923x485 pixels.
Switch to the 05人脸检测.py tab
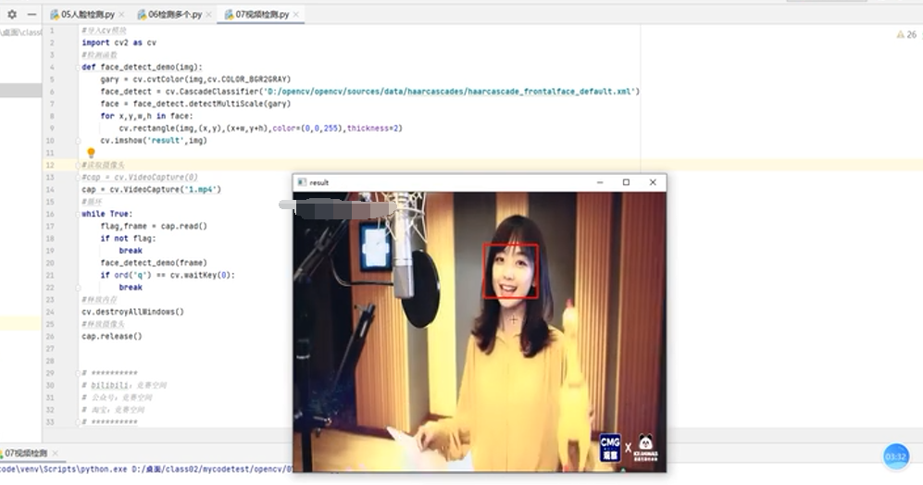click(87, 15)
